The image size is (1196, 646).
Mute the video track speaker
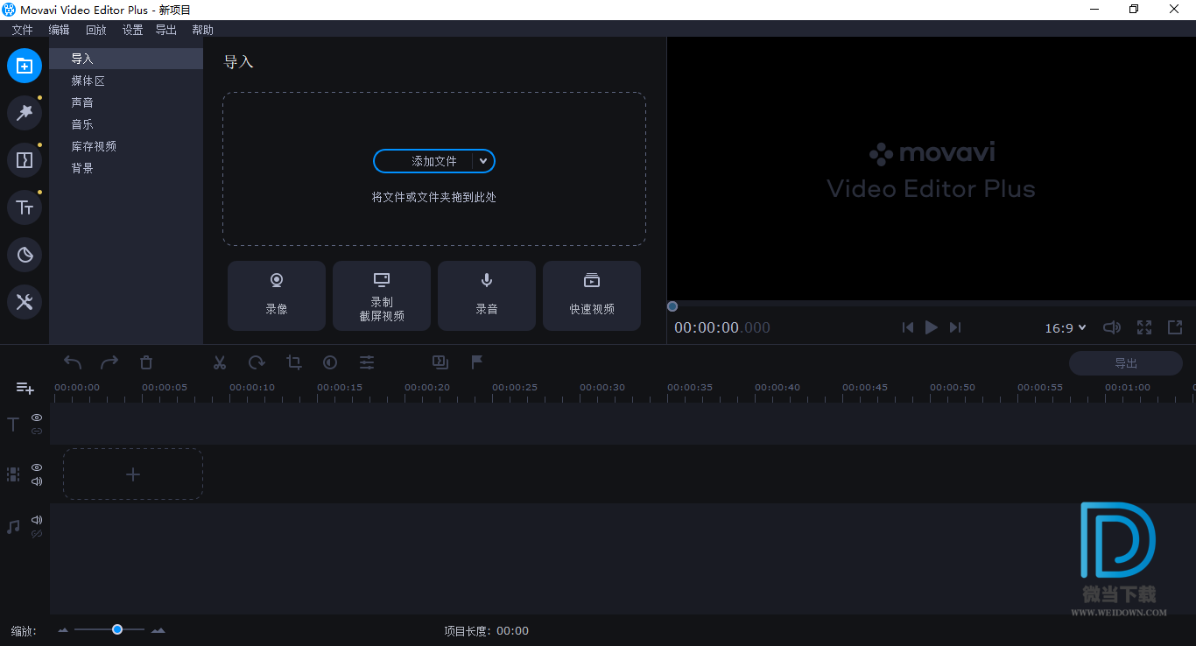[37, 481]
